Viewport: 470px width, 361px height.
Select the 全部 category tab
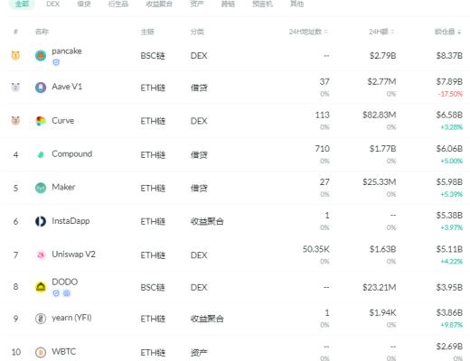[x=22, y=4]
